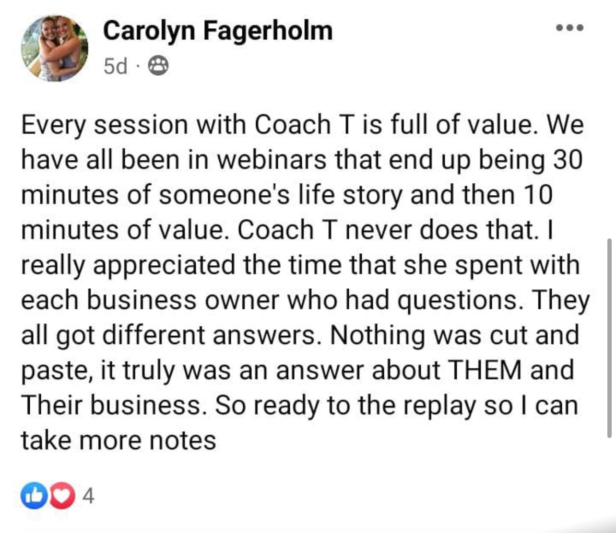The image size is (616, 533).
Task: Click the blue thumbs-up Like reaction icon
Action: [33, 496]
